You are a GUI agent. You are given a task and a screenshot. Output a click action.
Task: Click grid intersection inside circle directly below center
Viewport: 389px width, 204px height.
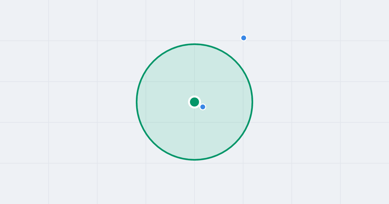(x=194, y=122)
